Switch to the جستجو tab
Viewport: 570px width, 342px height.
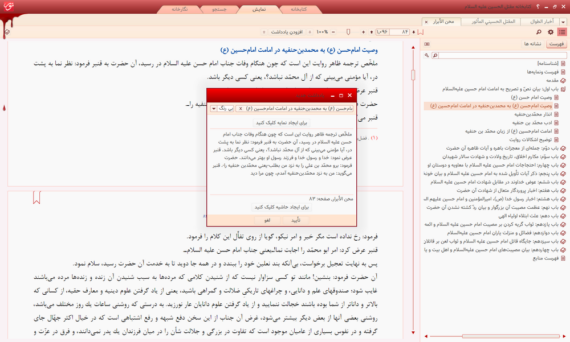(x=219, y=10)
